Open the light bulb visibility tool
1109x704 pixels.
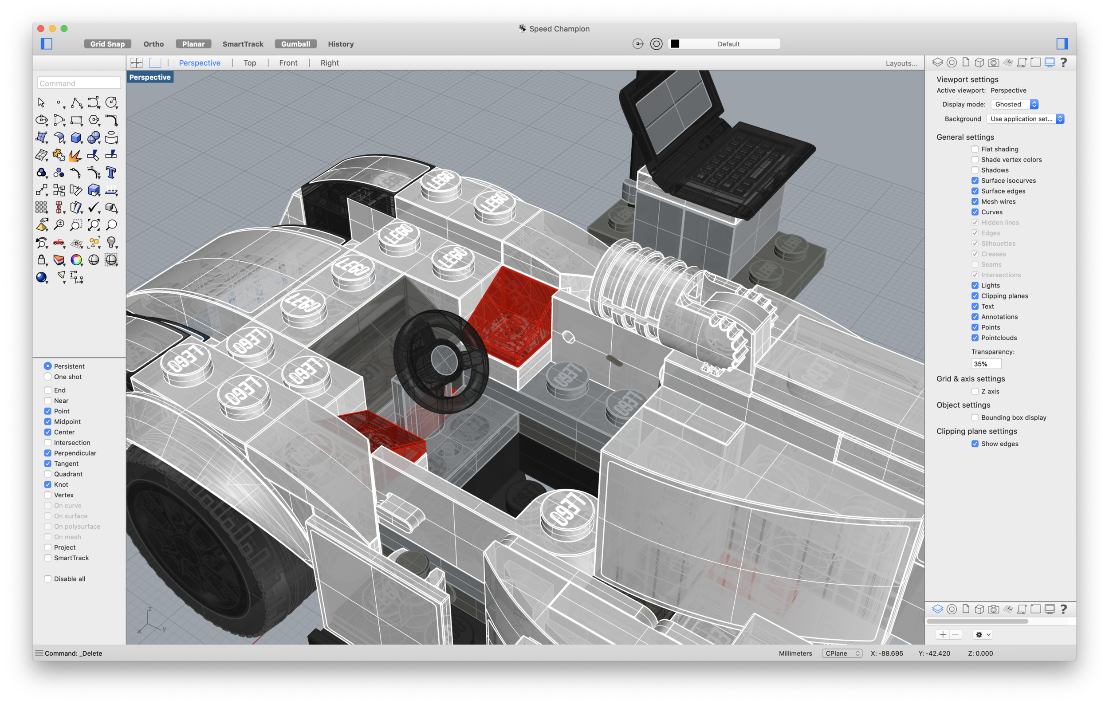[x=111, y=243]
